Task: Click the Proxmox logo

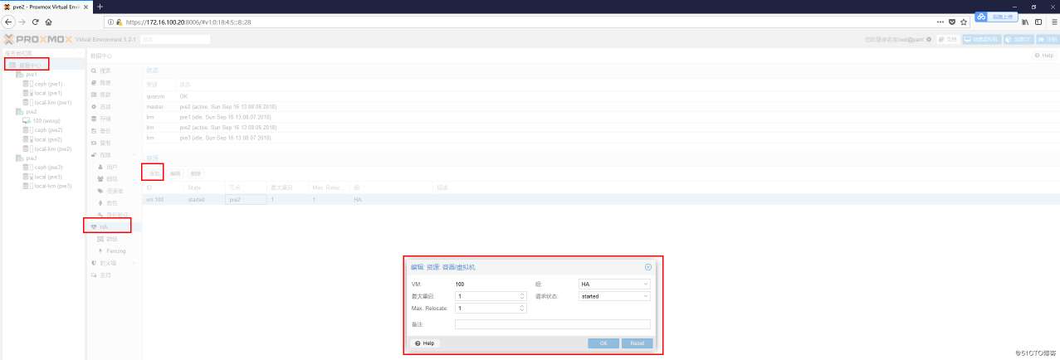Action: (x=38, y=39)
